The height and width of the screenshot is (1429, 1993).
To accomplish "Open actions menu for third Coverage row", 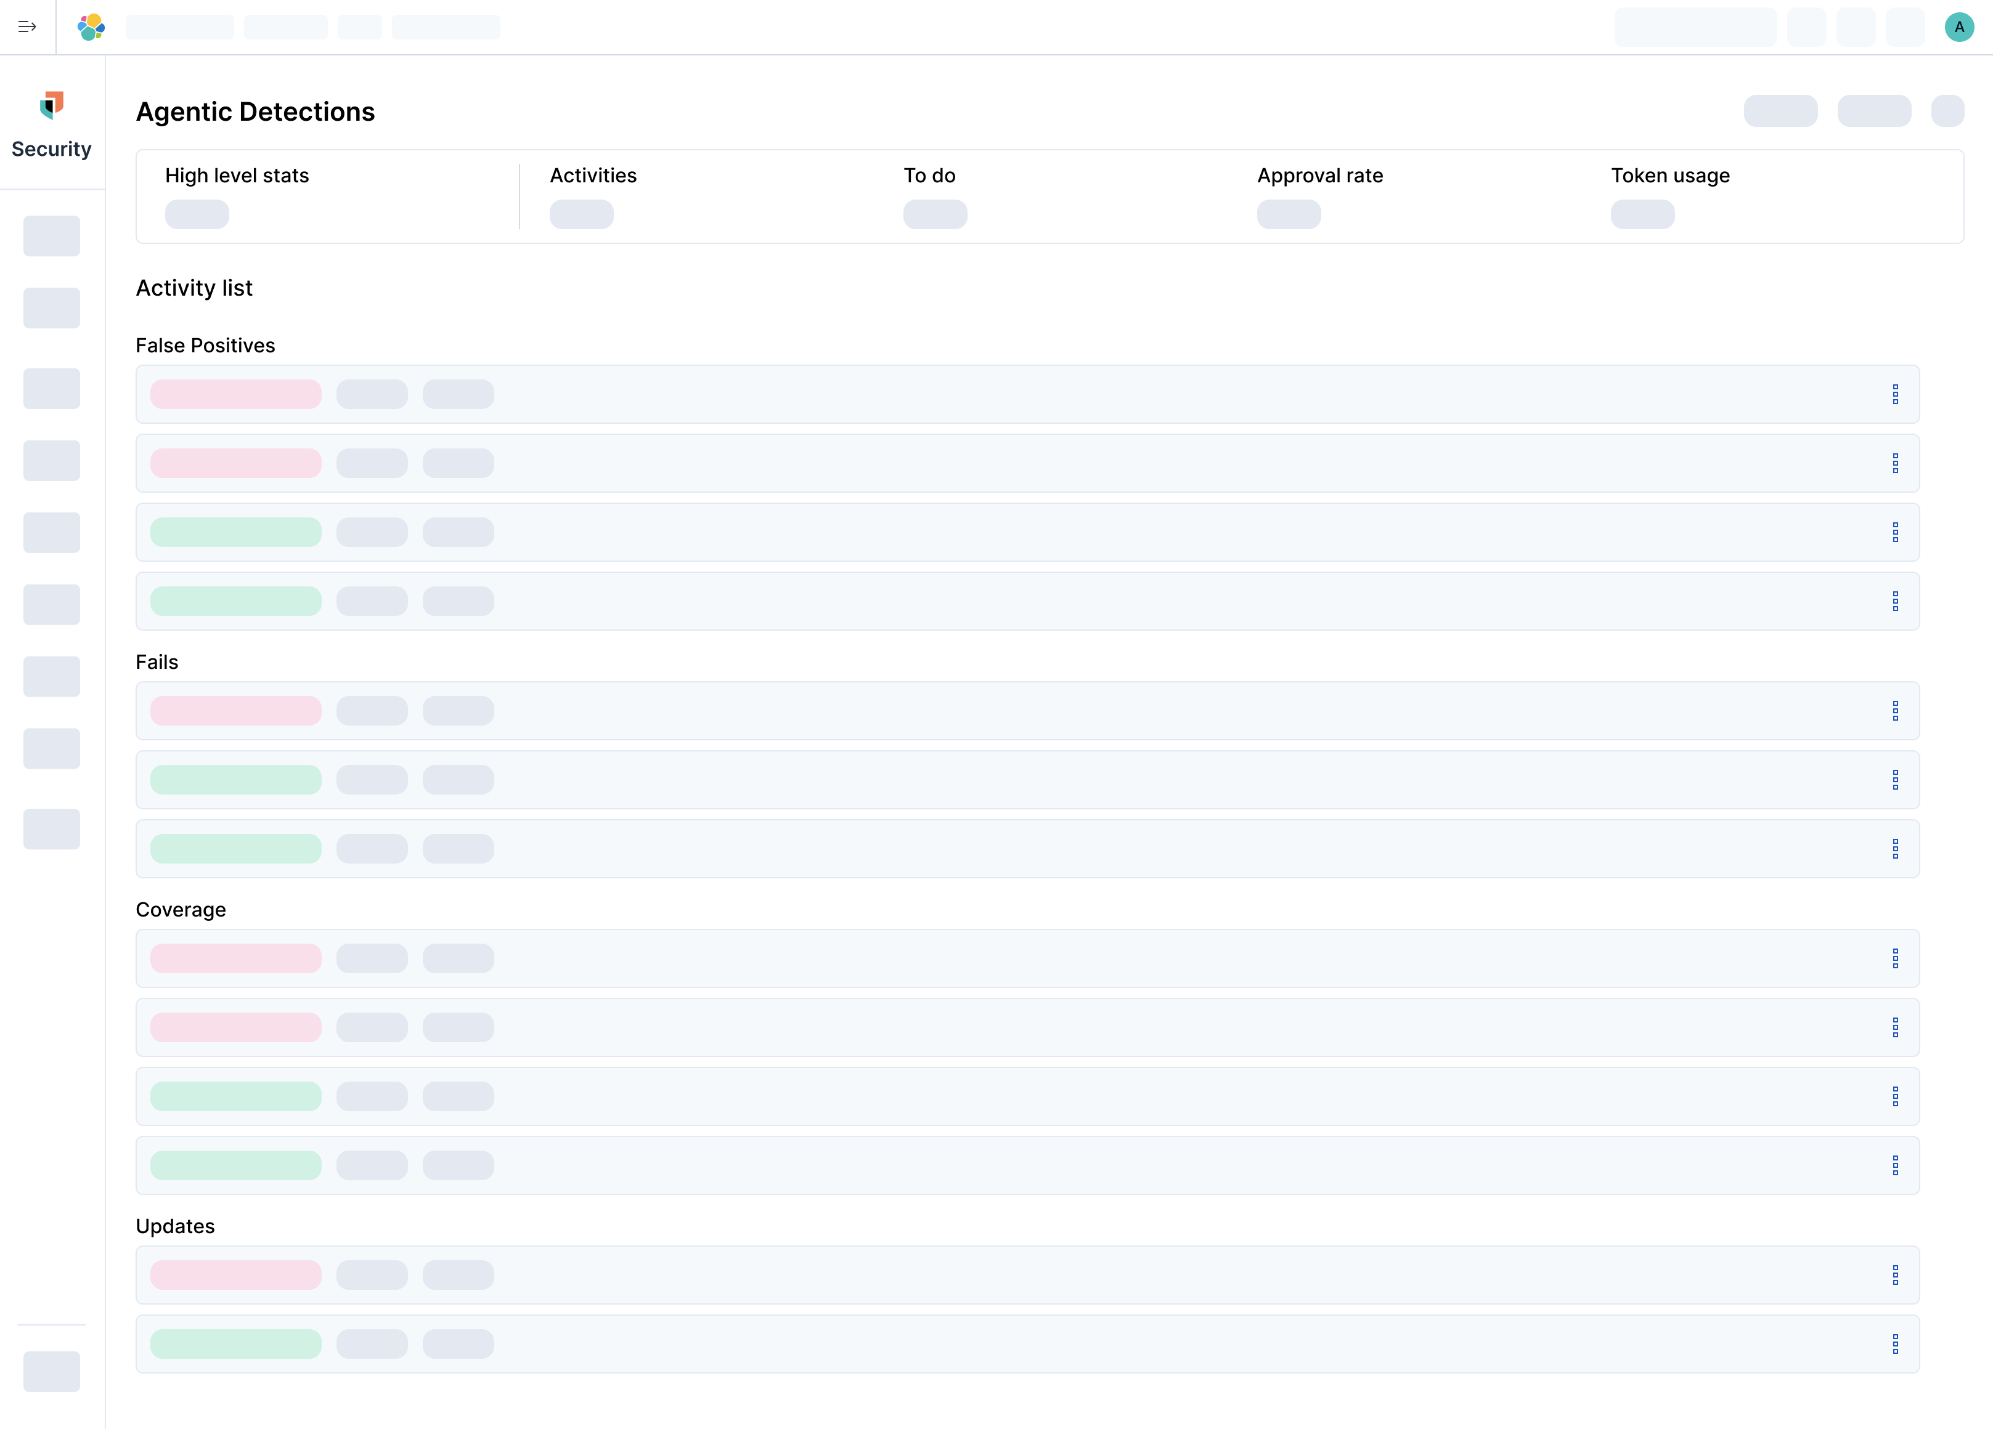I will 1894,1096.
